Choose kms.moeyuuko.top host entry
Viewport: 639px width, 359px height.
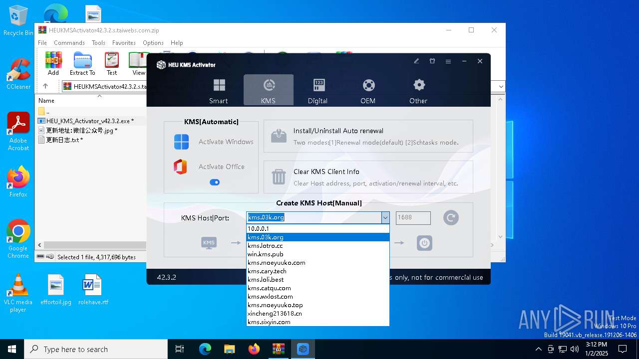coord(318,305)
